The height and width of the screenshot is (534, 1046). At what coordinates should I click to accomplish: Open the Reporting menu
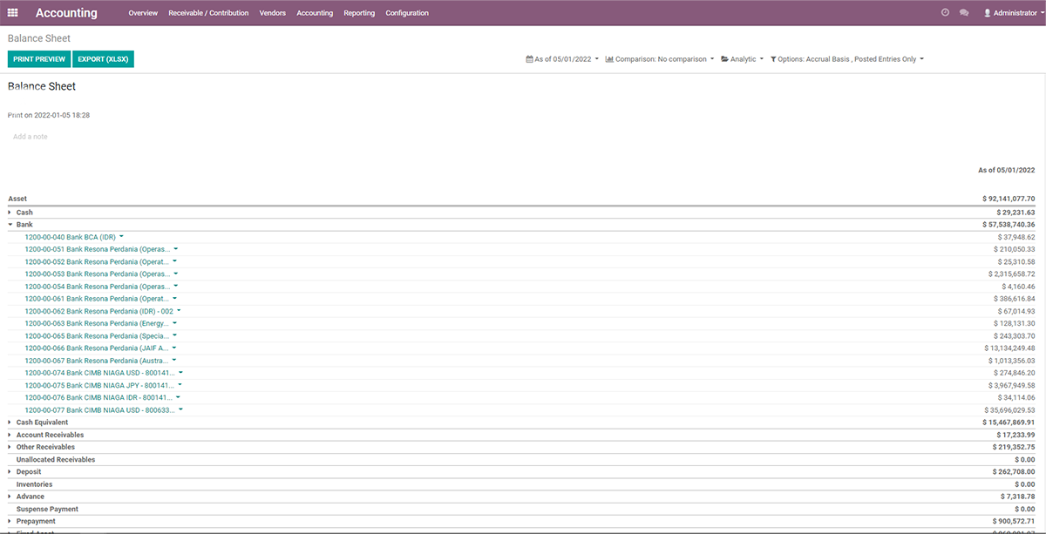click(x=359, y=13)
